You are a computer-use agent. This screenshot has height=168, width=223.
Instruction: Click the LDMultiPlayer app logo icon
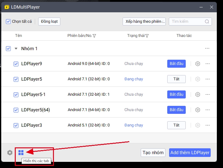click(7, 7)
